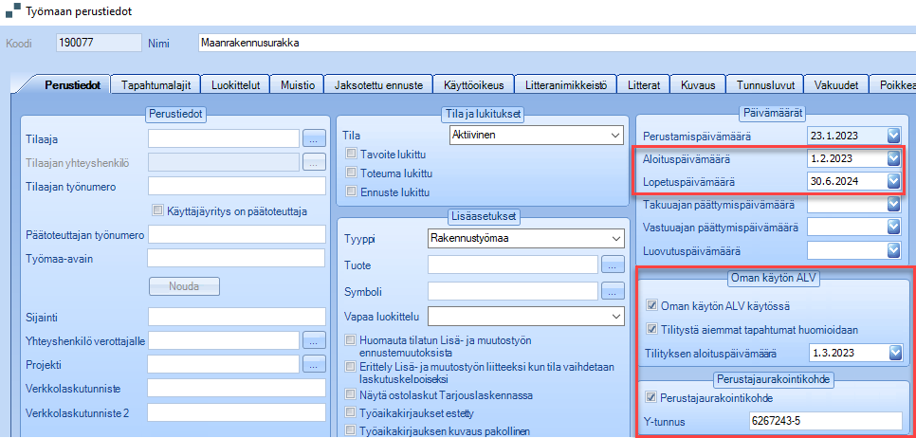This screenshot has width=916, height=438.
Task: Click the Aloituspäivämäärä value 1.2.2023
Action: click(x=834, y=158)
